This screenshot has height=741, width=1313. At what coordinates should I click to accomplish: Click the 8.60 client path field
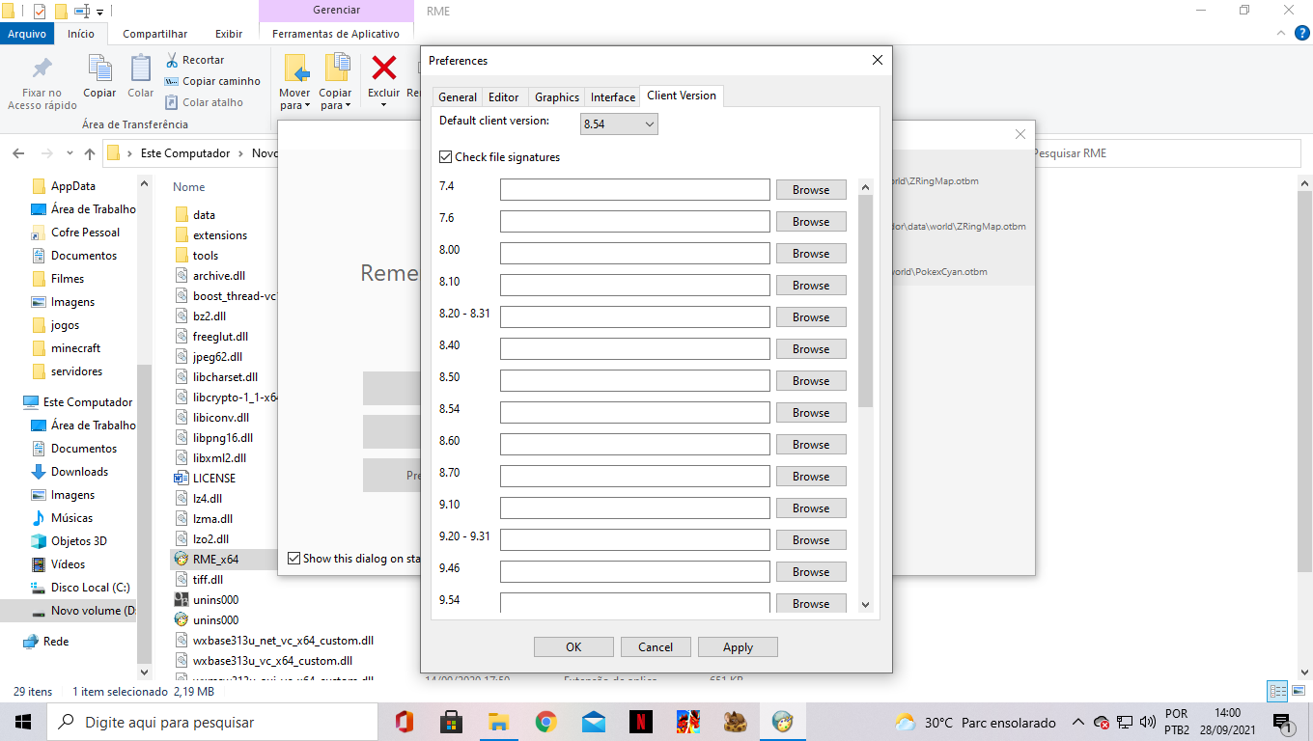coord(635,445)
